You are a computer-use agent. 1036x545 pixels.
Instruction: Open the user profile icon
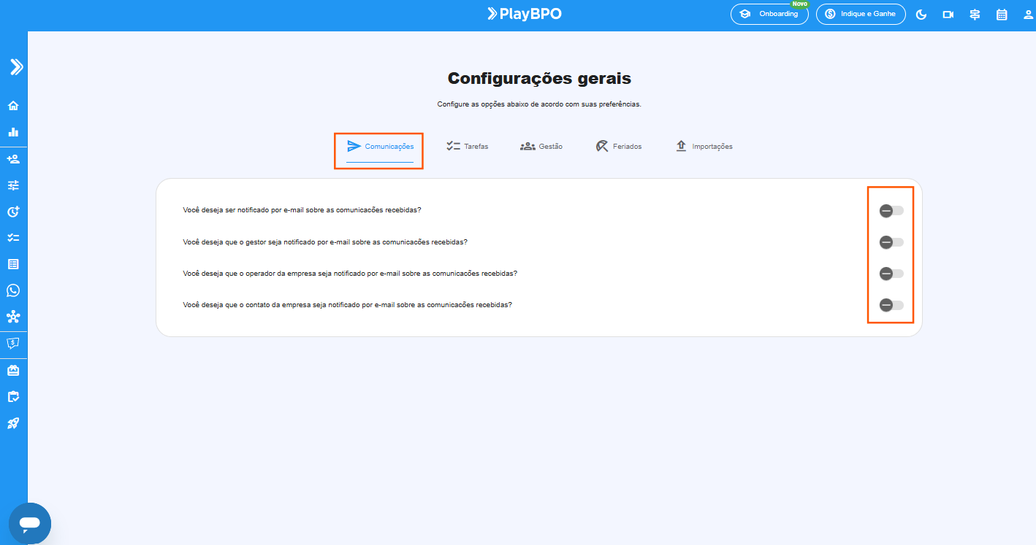tap(1028, 15)
